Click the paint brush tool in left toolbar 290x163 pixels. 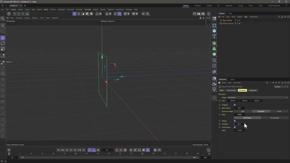click(x=3, y=55)
